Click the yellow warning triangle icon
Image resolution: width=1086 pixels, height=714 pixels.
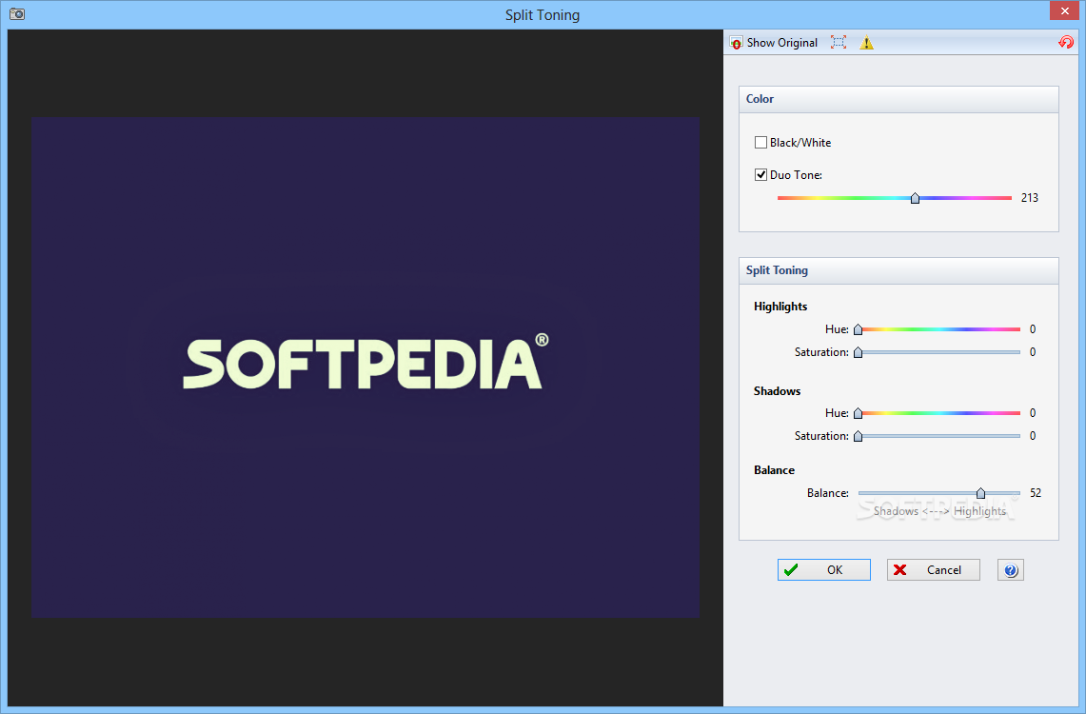(x=866, y=43)
